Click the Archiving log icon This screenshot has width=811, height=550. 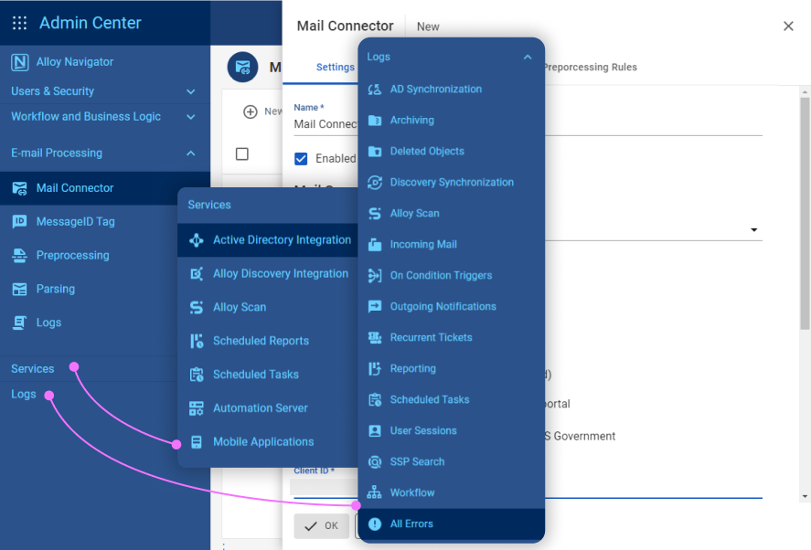(375, 121)
